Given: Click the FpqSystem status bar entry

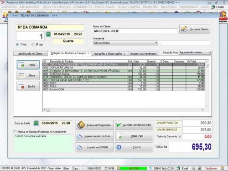Looking at the screenshot, I should coord(211,168).
